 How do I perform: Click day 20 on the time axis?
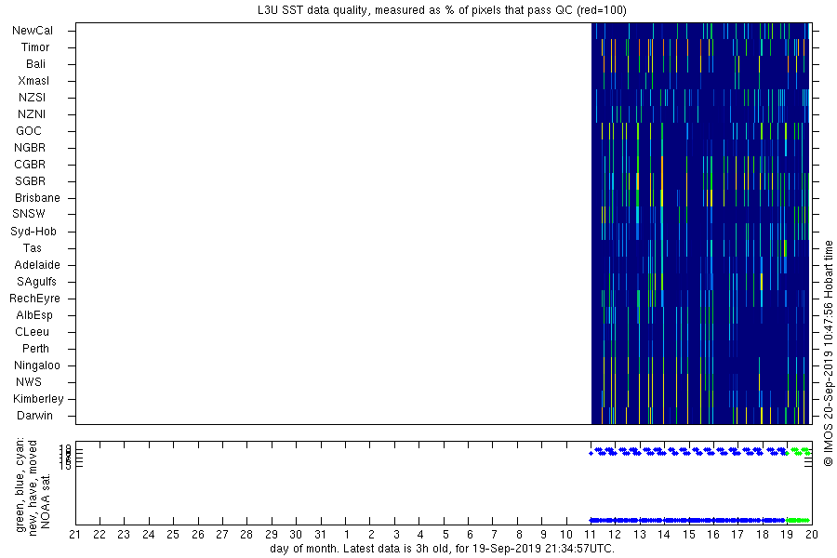tap(812, 535)
